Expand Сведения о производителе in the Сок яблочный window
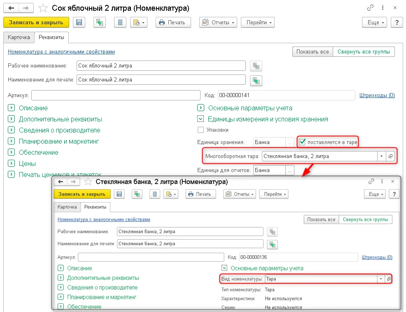Screen dimensions: 406x312 (11, 130)
